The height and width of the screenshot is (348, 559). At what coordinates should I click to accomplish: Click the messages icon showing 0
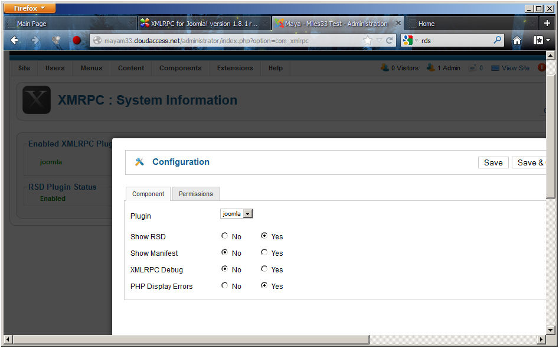click(x=473, y=68)
